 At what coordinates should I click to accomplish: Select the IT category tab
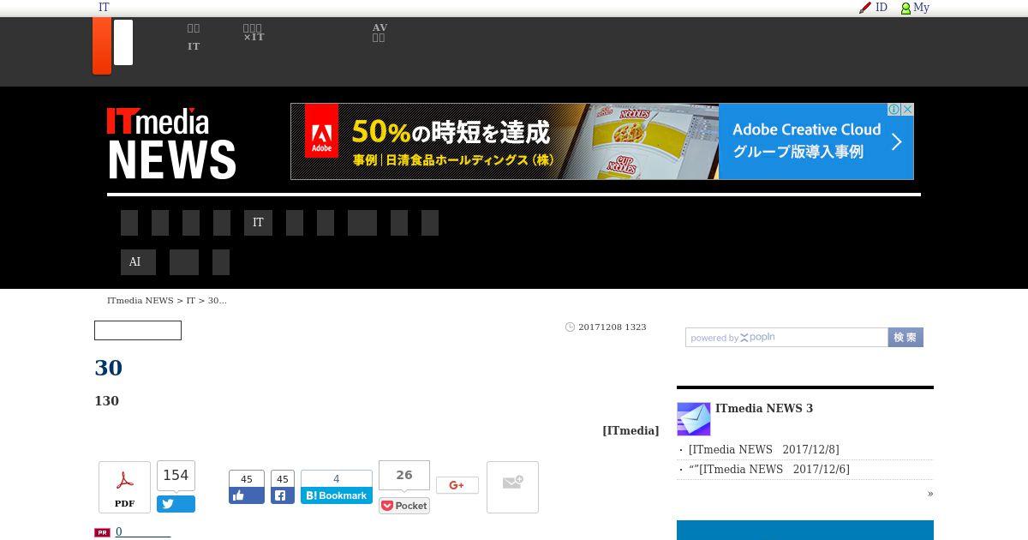click(258, 223)
